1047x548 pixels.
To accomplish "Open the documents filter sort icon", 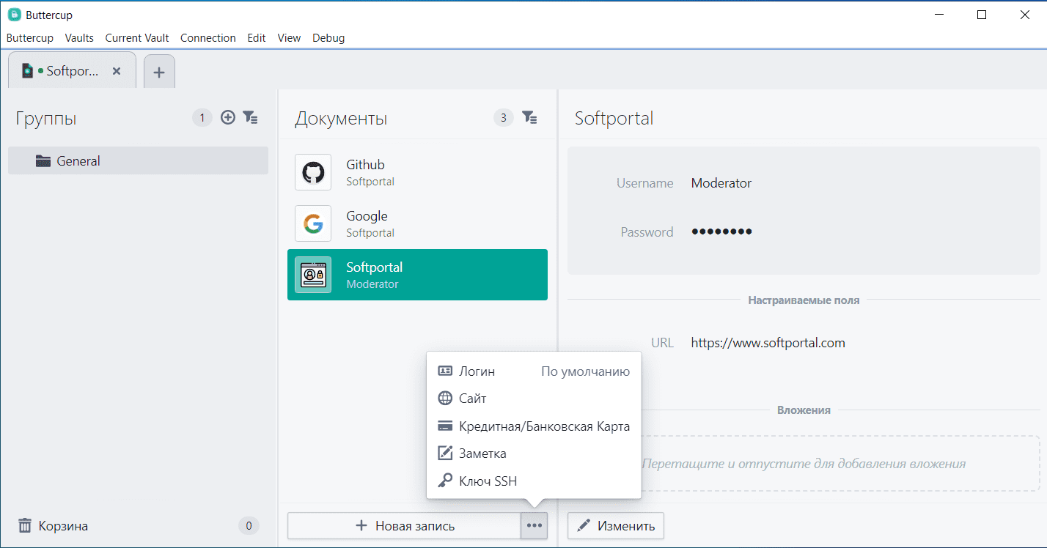I will click(x=529, y=117).
